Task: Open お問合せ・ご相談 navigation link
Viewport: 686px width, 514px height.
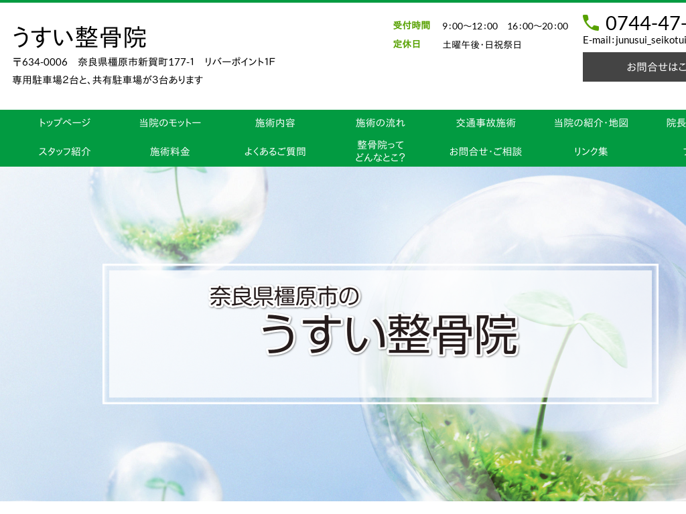Action: 486,152
